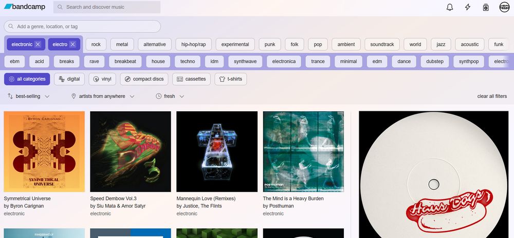
Task: Select the experimental genre tag
Action: [x=235, y=45]
